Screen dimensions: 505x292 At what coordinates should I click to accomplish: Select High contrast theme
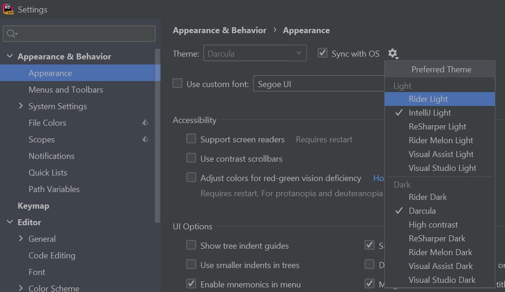point(440,225)
